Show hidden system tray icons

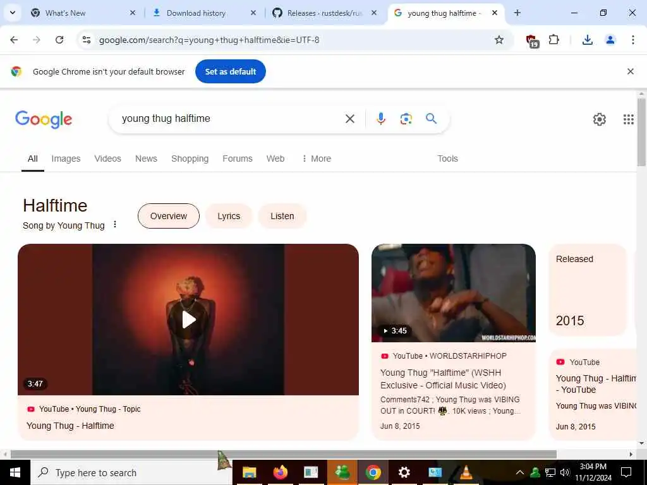tap(520, 472)
